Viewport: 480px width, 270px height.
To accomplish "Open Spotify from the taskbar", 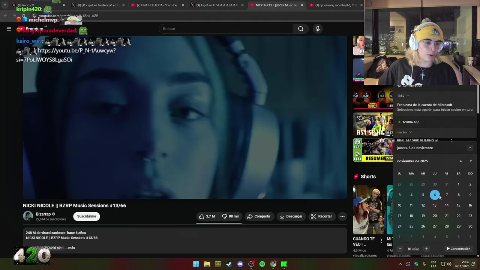I will [x=262, y=264].
